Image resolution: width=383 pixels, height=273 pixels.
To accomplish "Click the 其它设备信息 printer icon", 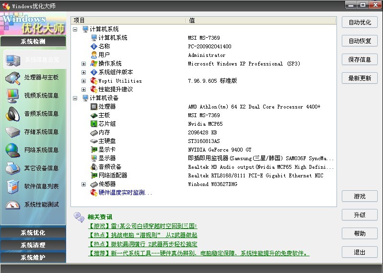I will click(12, 168).
